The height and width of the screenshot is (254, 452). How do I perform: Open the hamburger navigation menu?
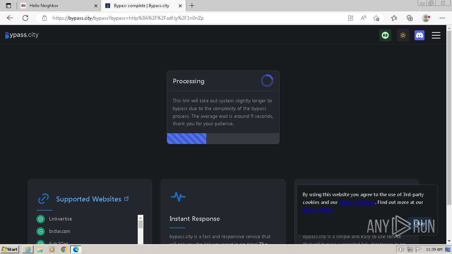click(436, 35)
